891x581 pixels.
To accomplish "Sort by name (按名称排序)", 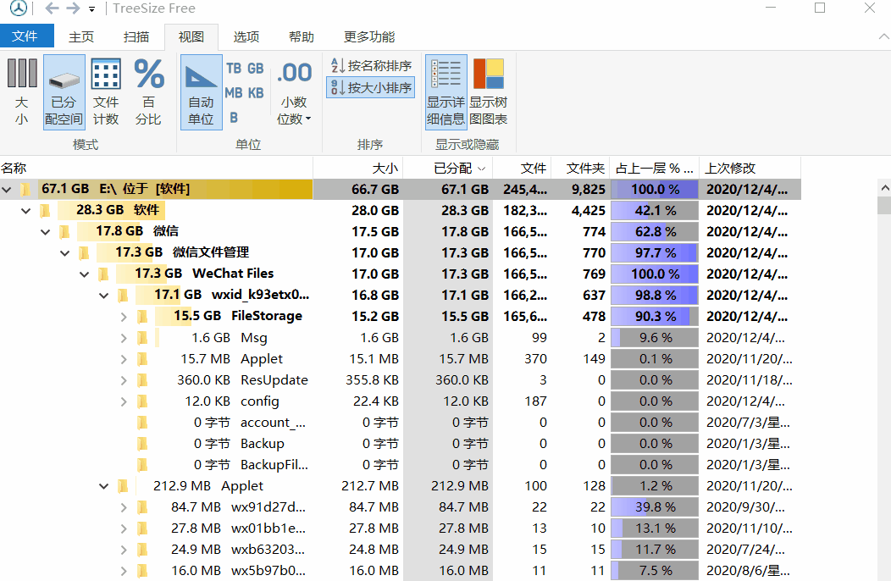I will 371,66.
